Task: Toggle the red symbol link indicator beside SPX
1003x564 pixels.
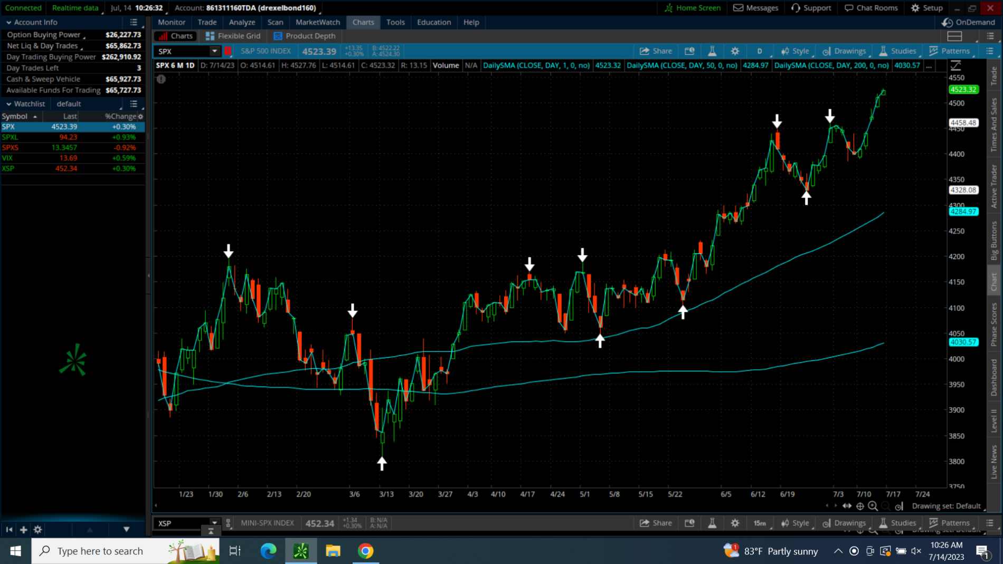Action: [x=228, y=51]
